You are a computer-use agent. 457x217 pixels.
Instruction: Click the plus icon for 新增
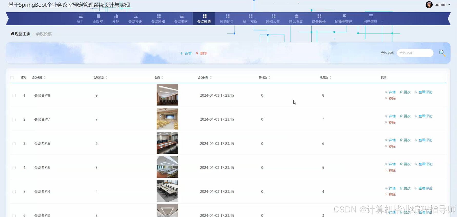[x=182, y=53]
